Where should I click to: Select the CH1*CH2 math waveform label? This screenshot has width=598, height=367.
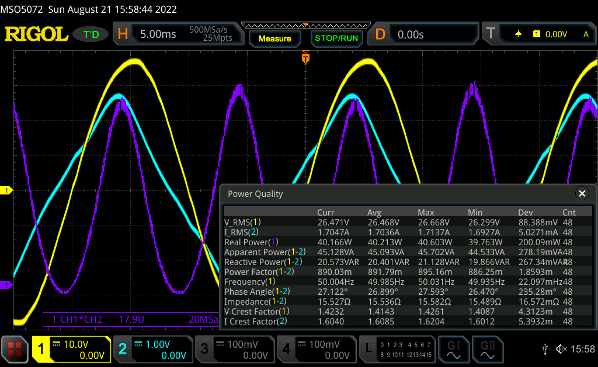pos(77,319)
